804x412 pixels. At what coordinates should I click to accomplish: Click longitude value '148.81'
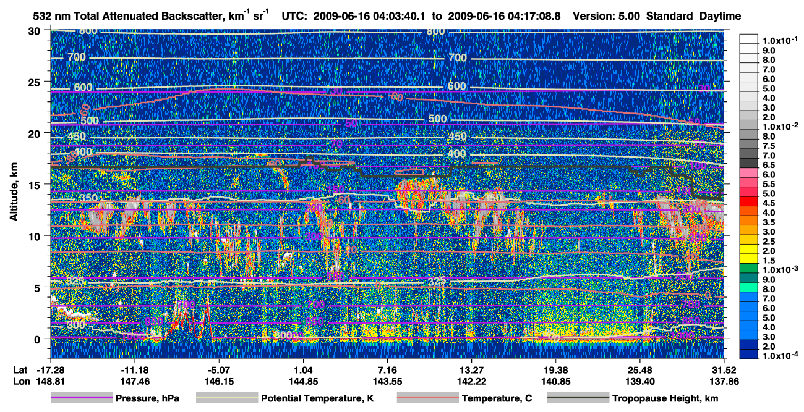pyautogui.click(x=51, y=382)
